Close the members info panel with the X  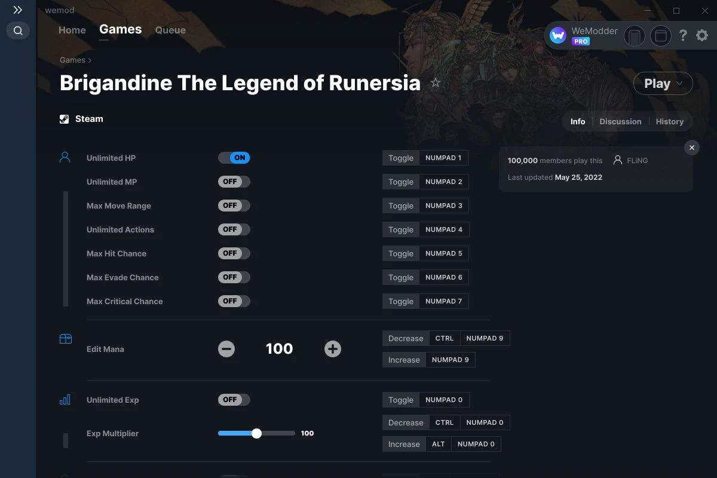coord(691,148)
